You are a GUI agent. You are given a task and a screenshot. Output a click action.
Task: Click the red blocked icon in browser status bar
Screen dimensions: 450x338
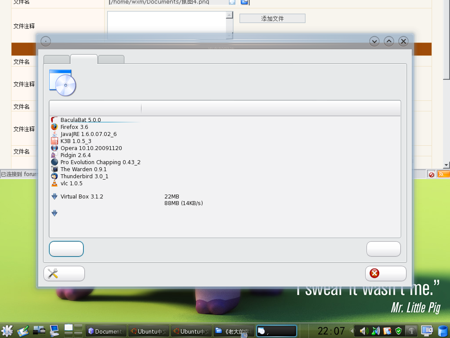coord(432,174)
